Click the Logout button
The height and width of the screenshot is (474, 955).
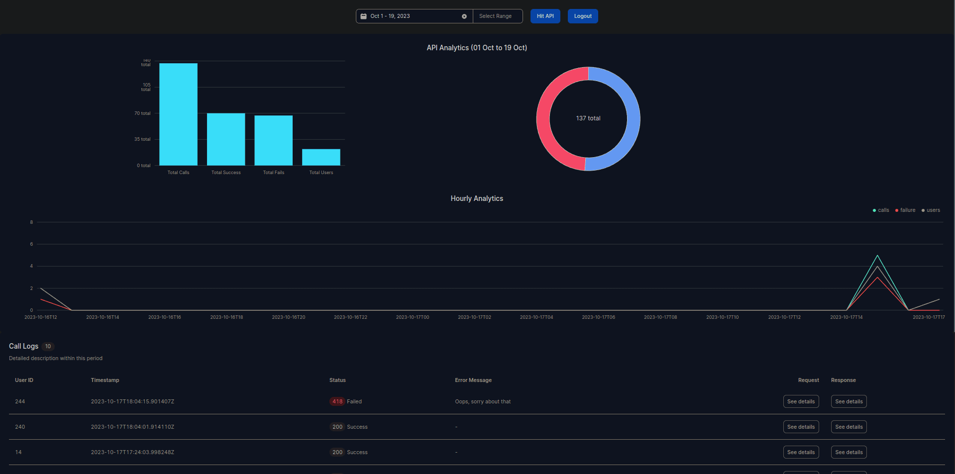point(582,16)
